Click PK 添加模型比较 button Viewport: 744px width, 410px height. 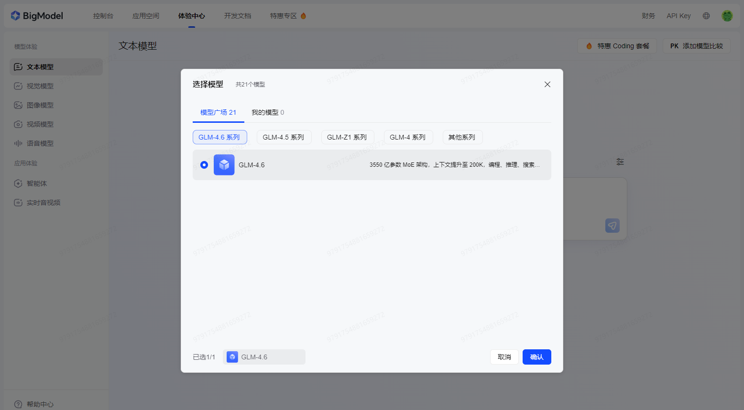[697, 46]
